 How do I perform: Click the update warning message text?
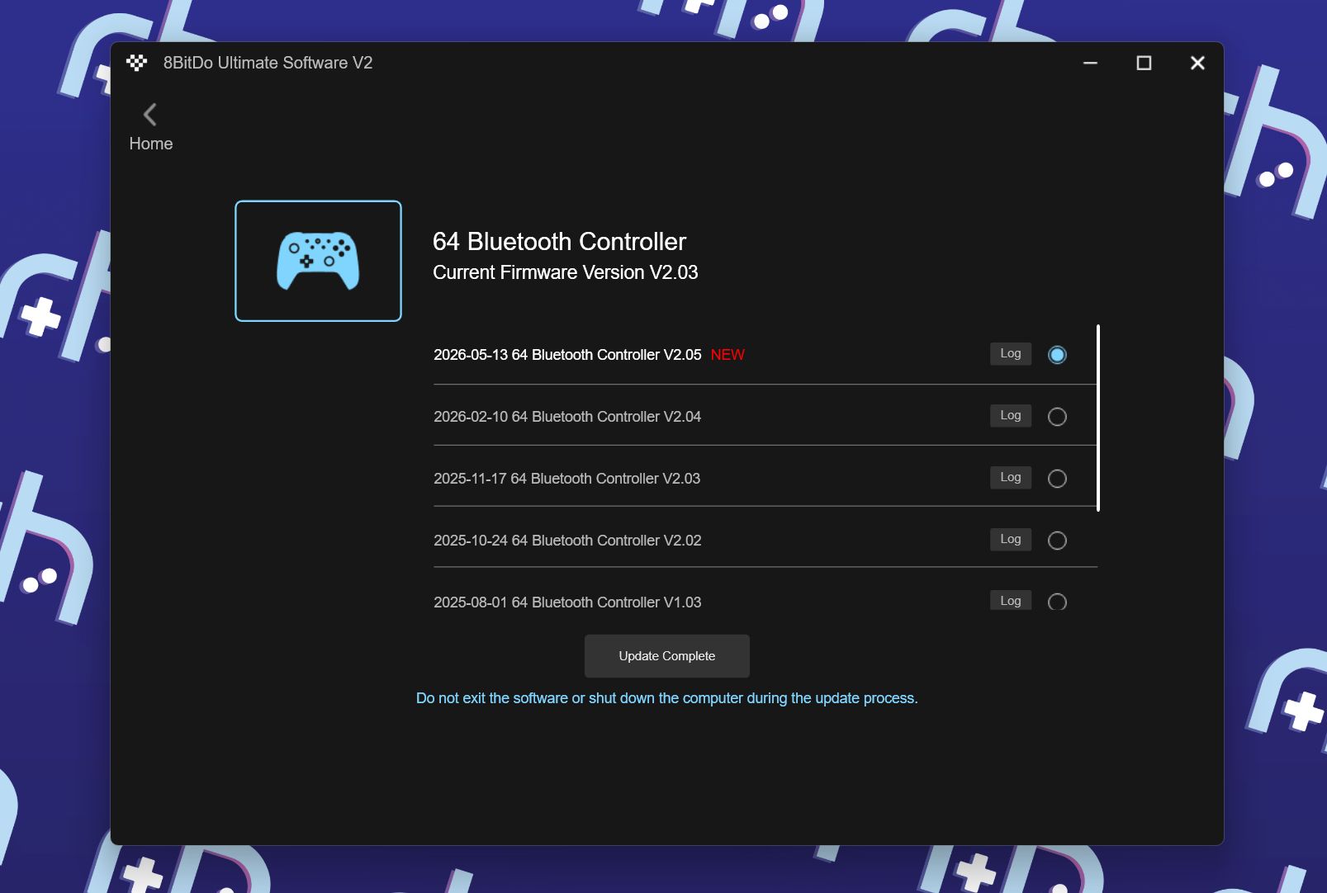click(x=667, y=698)
